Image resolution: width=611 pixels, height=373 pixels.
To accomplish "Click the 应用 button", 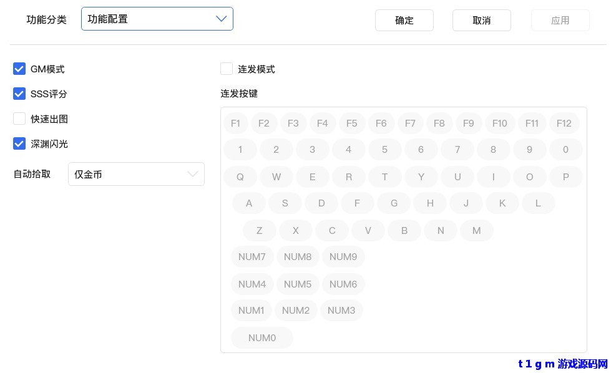I will click(x=560, y=20).
